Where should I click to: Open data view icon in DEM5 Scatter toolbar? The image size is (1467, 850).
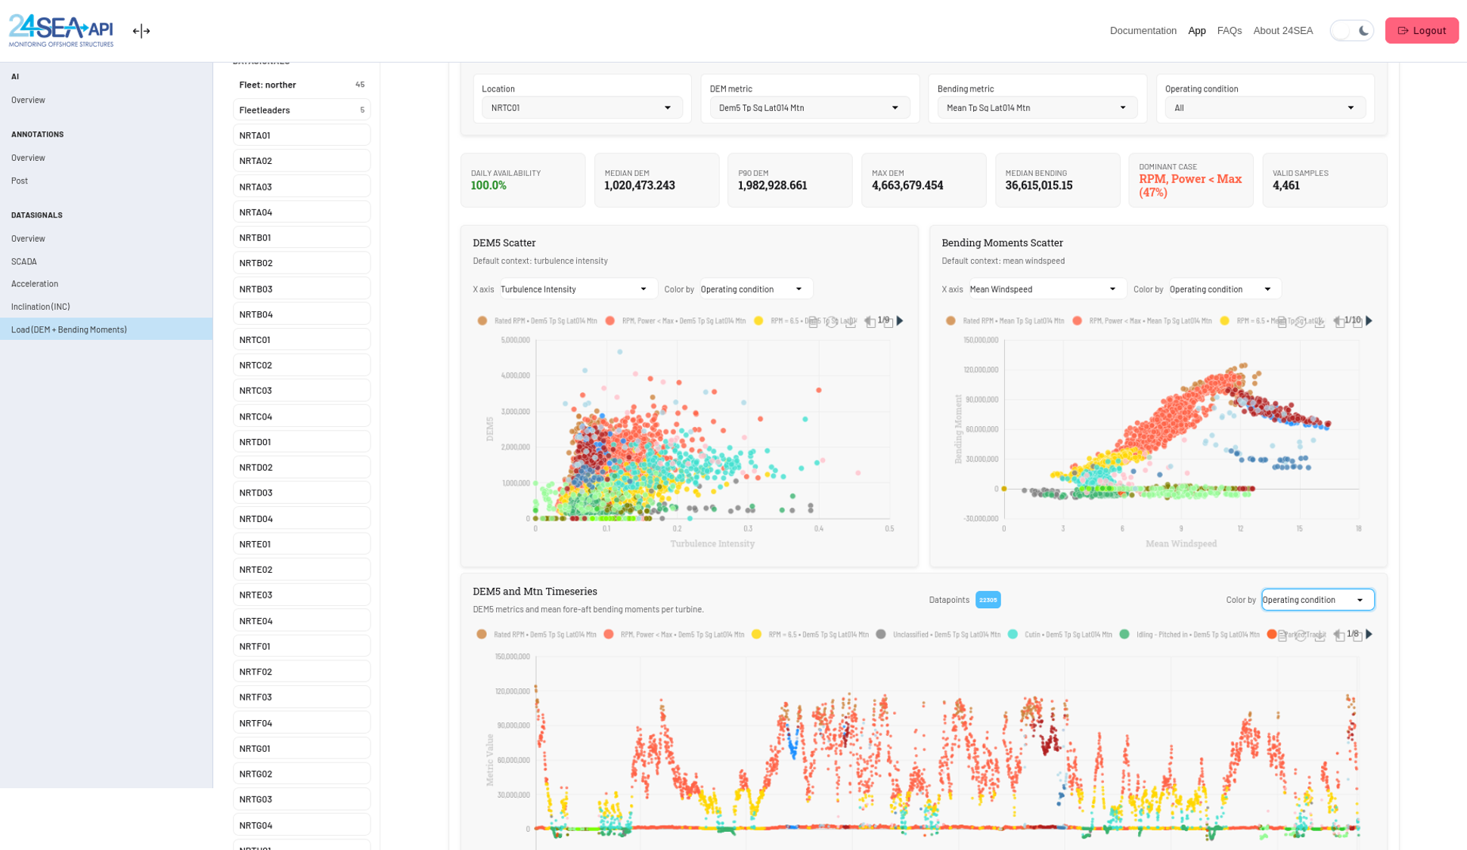(x=813, y=323)
